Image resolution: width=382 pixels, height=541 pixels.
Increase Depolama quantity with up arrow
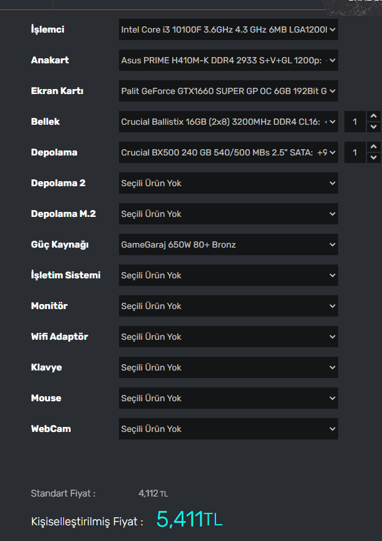point(373,147)
